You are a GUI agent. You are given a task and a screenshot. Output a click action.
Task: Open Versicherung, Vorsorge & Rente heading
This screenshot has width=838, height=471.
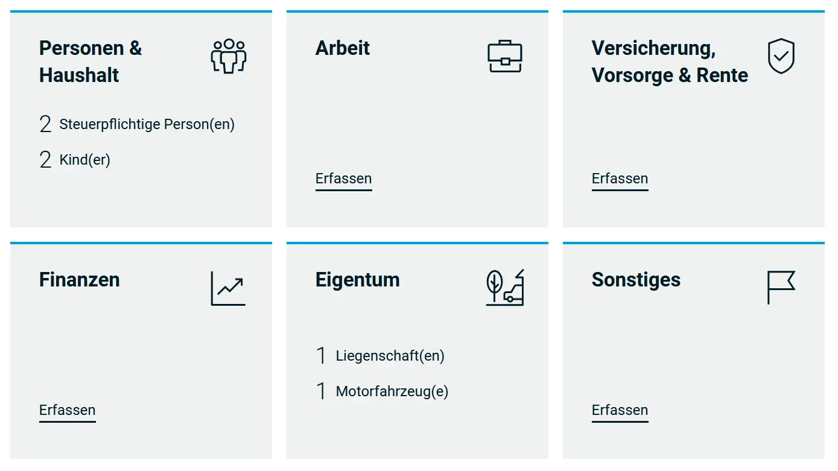pyautogui.click(x=670, y=62)
